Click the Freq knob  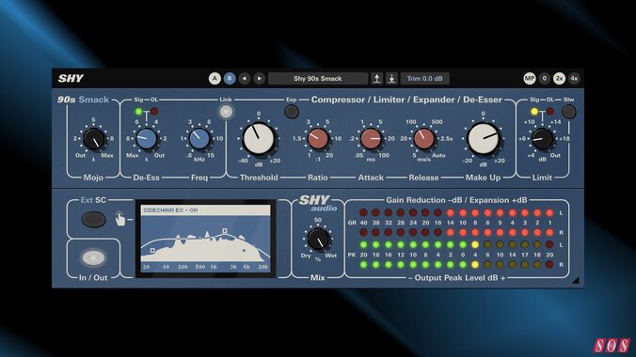199,139
